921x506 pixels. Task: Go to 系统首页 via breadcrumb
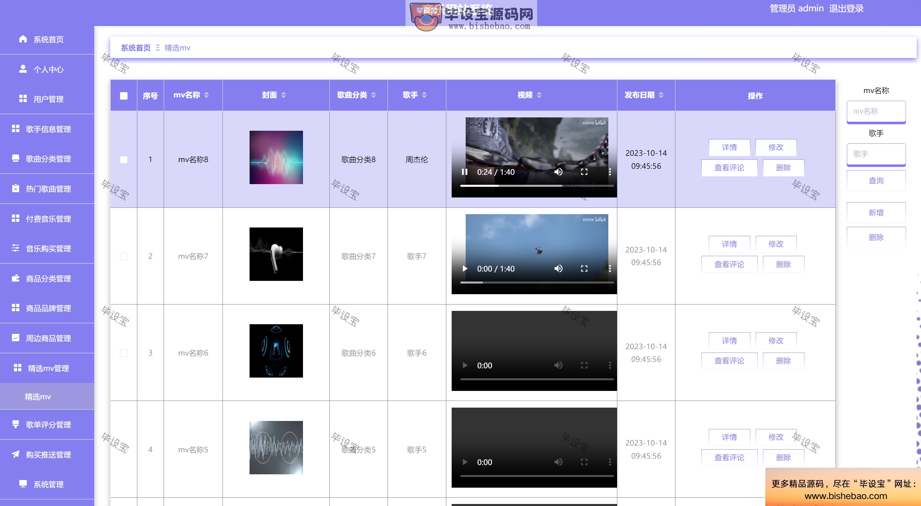point(136,48)
